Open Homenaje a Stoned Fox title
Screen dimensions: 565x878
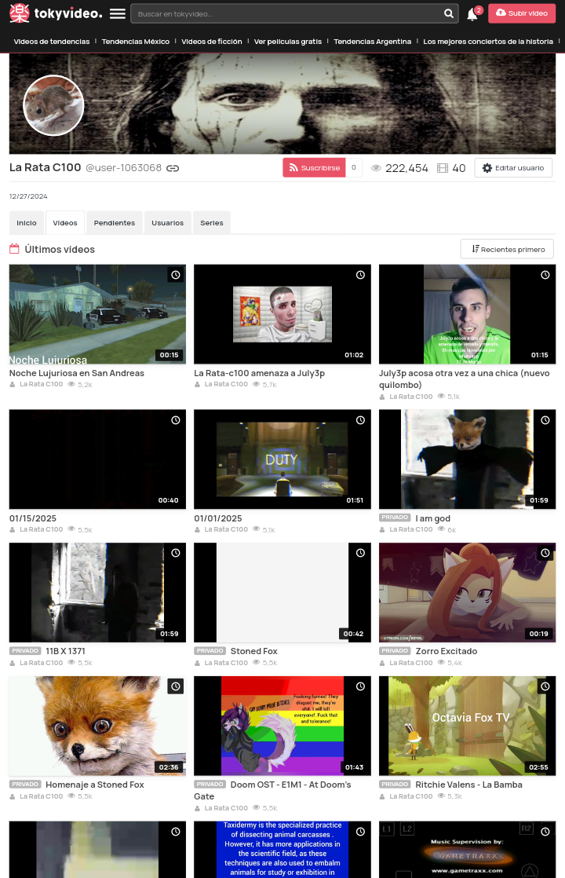click(x=94, y=785)
